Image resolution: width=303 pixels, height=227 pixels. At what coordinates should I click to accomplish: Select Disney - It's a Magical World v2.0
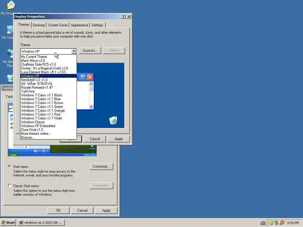click(49, 68)
